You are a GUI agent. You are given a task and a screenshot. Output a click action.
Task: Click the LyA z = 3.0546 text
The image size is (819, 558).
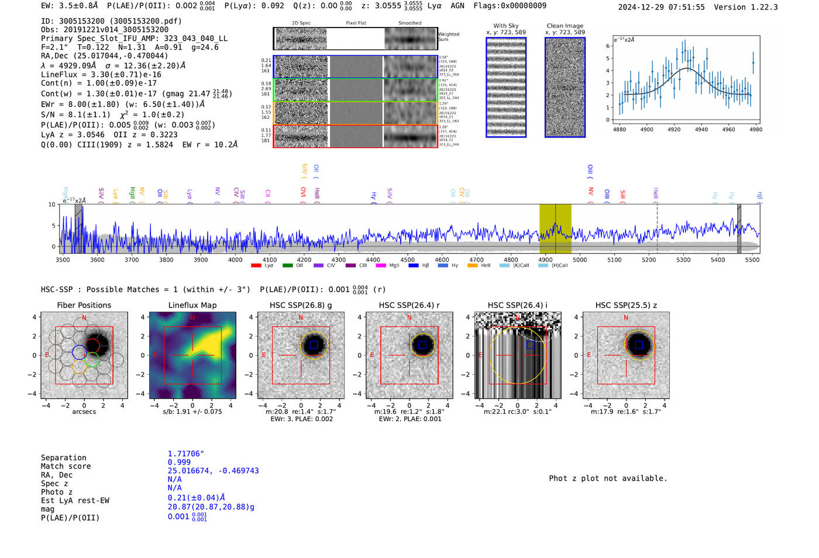(x=73, y=134)
